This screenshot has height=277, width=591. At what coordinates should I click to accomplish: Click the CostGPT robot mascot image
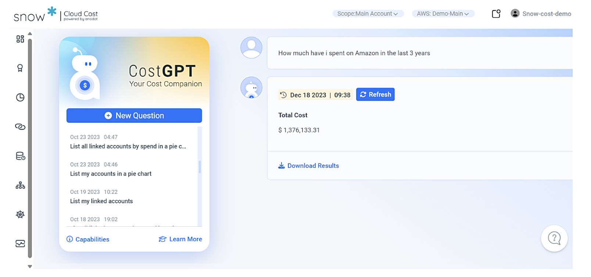85,73
